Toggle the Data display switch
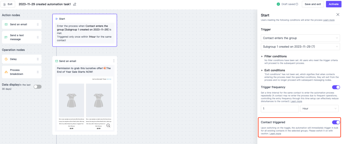This screenshot has width=342, height=144. coord(37,87)
